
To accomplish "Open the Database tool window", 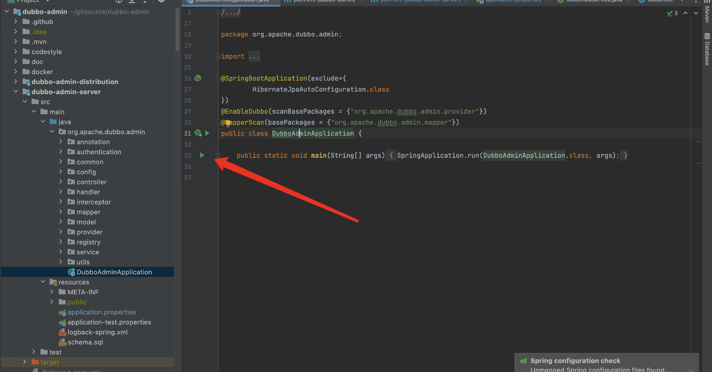I will (707, 49).
